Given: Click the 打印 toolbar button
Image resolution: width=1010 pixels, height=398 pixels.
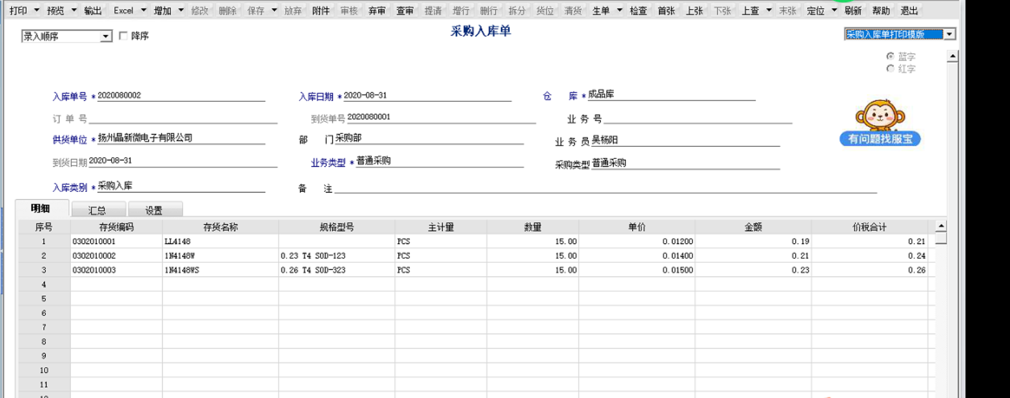Looking at the screenshot, I should pyautogui.click(x=18, y=11).
